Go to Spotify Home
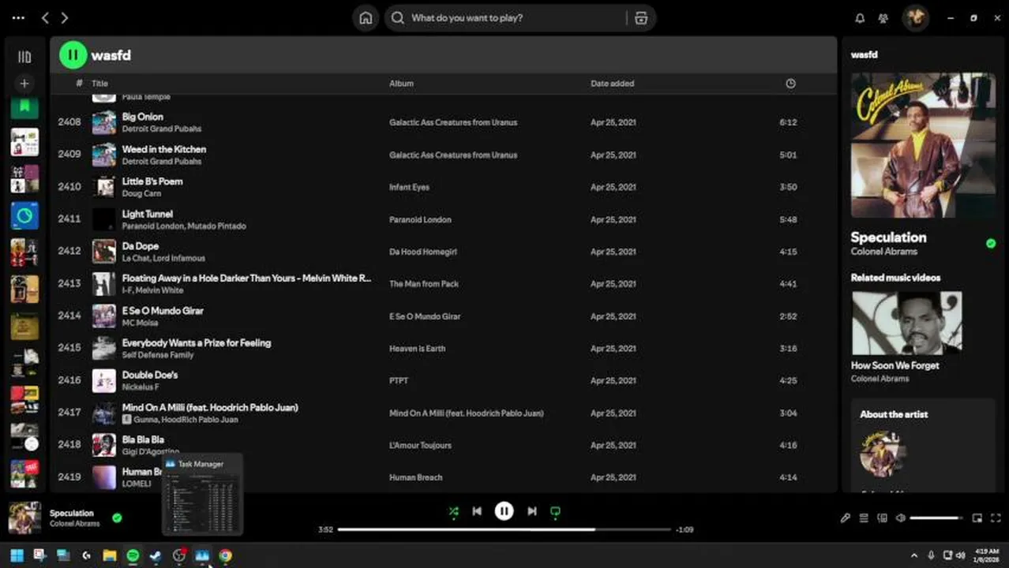 [366, 18]
